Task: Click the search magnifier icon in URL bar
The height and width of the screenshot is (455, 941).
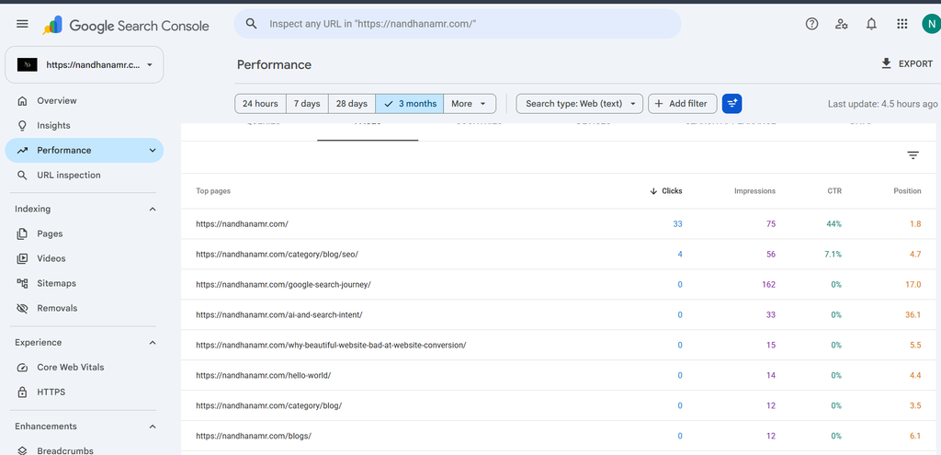Action: tap(252, 24)
